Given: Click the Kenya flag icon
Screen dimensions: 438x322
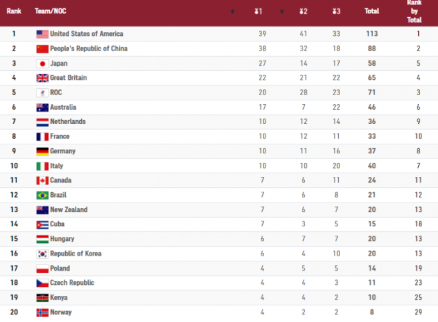Looking at the screenshot, I should pos(42,297).
